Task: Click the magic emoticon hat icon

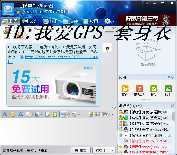Action: point(21,114)
